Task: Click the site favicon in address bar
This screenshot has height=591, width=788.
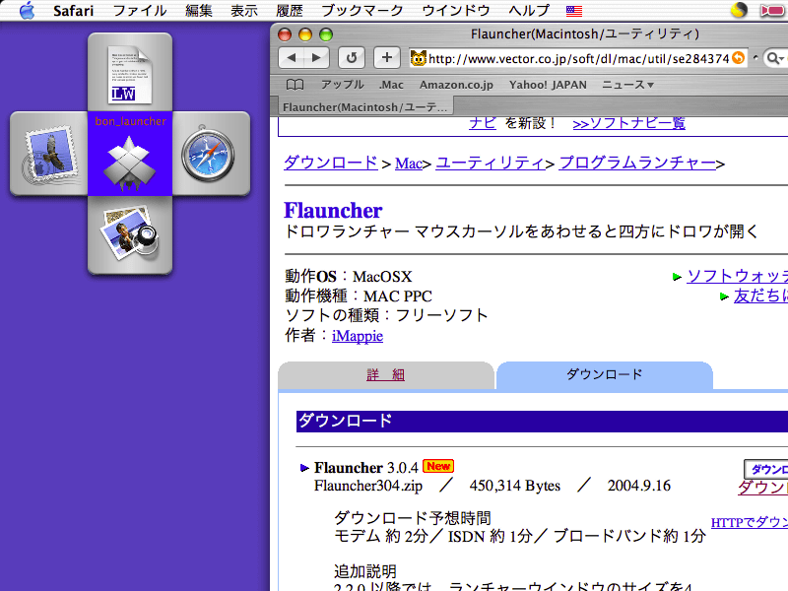Action: (418, 59)
